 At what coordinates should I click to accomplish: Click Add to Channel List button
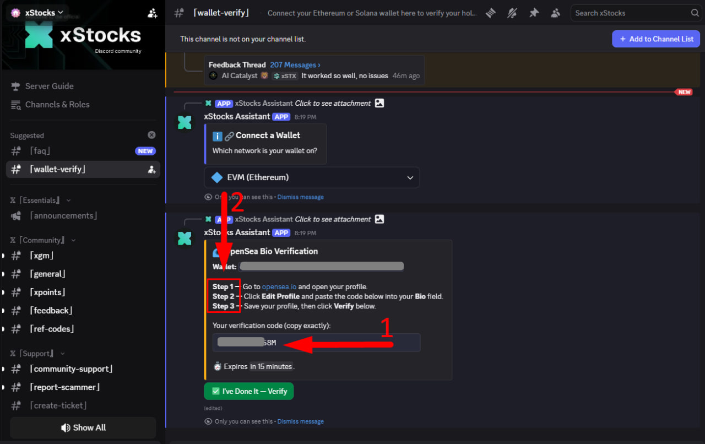pyautogui.click(x=656, y=39)
